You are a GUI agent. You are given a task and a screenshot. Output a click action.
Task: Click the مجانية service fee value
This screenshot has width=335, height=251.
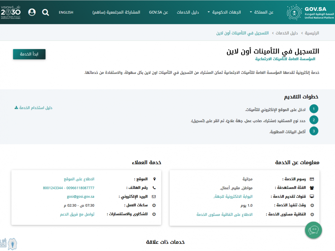(247, 179)
